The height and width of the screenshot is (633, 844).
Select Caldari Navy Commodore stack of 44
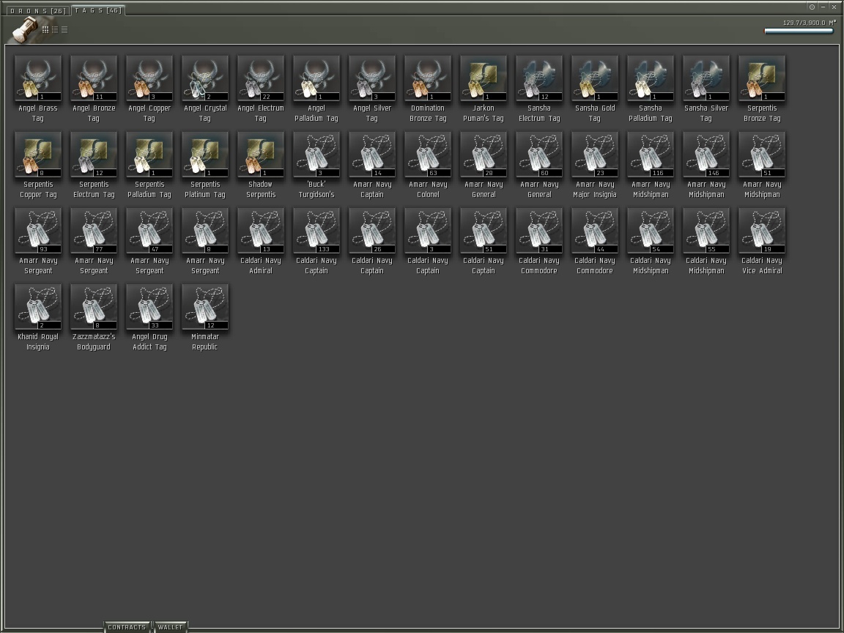coord(595,231)
